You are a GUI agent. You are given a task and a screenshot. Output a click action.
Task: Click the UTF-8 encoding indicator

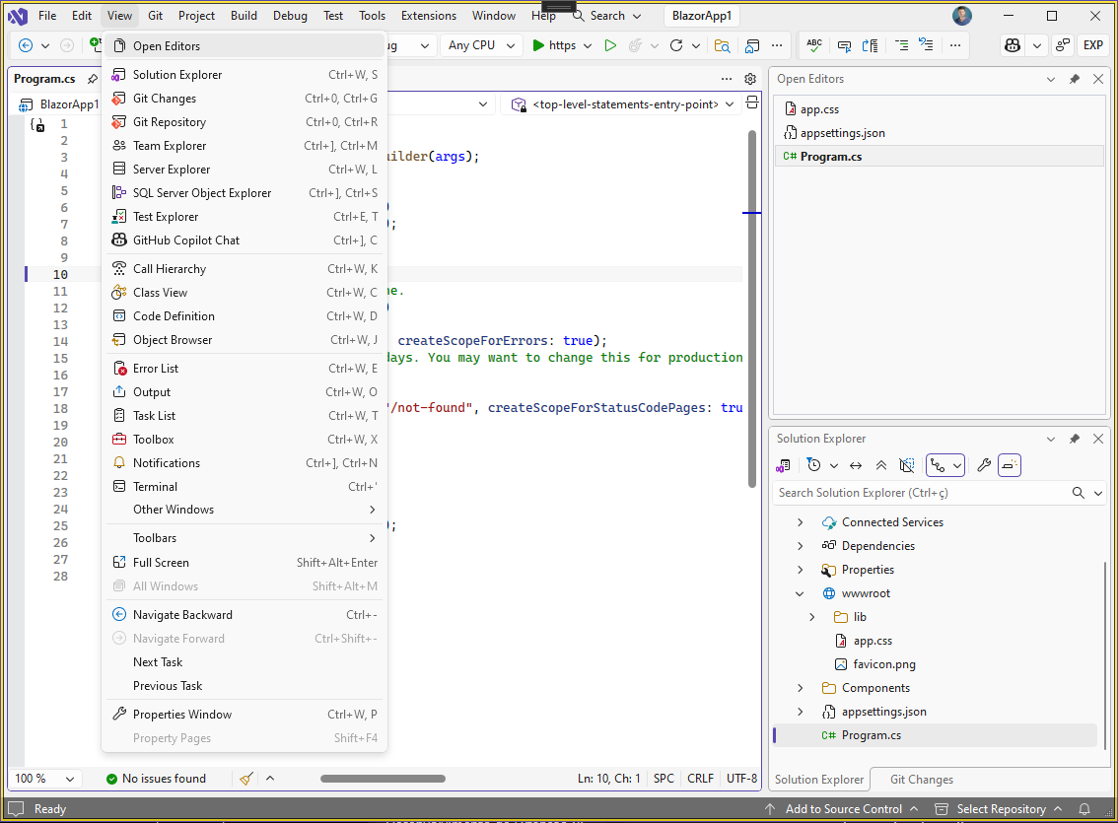pyautogui.click(x=741, y=779)
